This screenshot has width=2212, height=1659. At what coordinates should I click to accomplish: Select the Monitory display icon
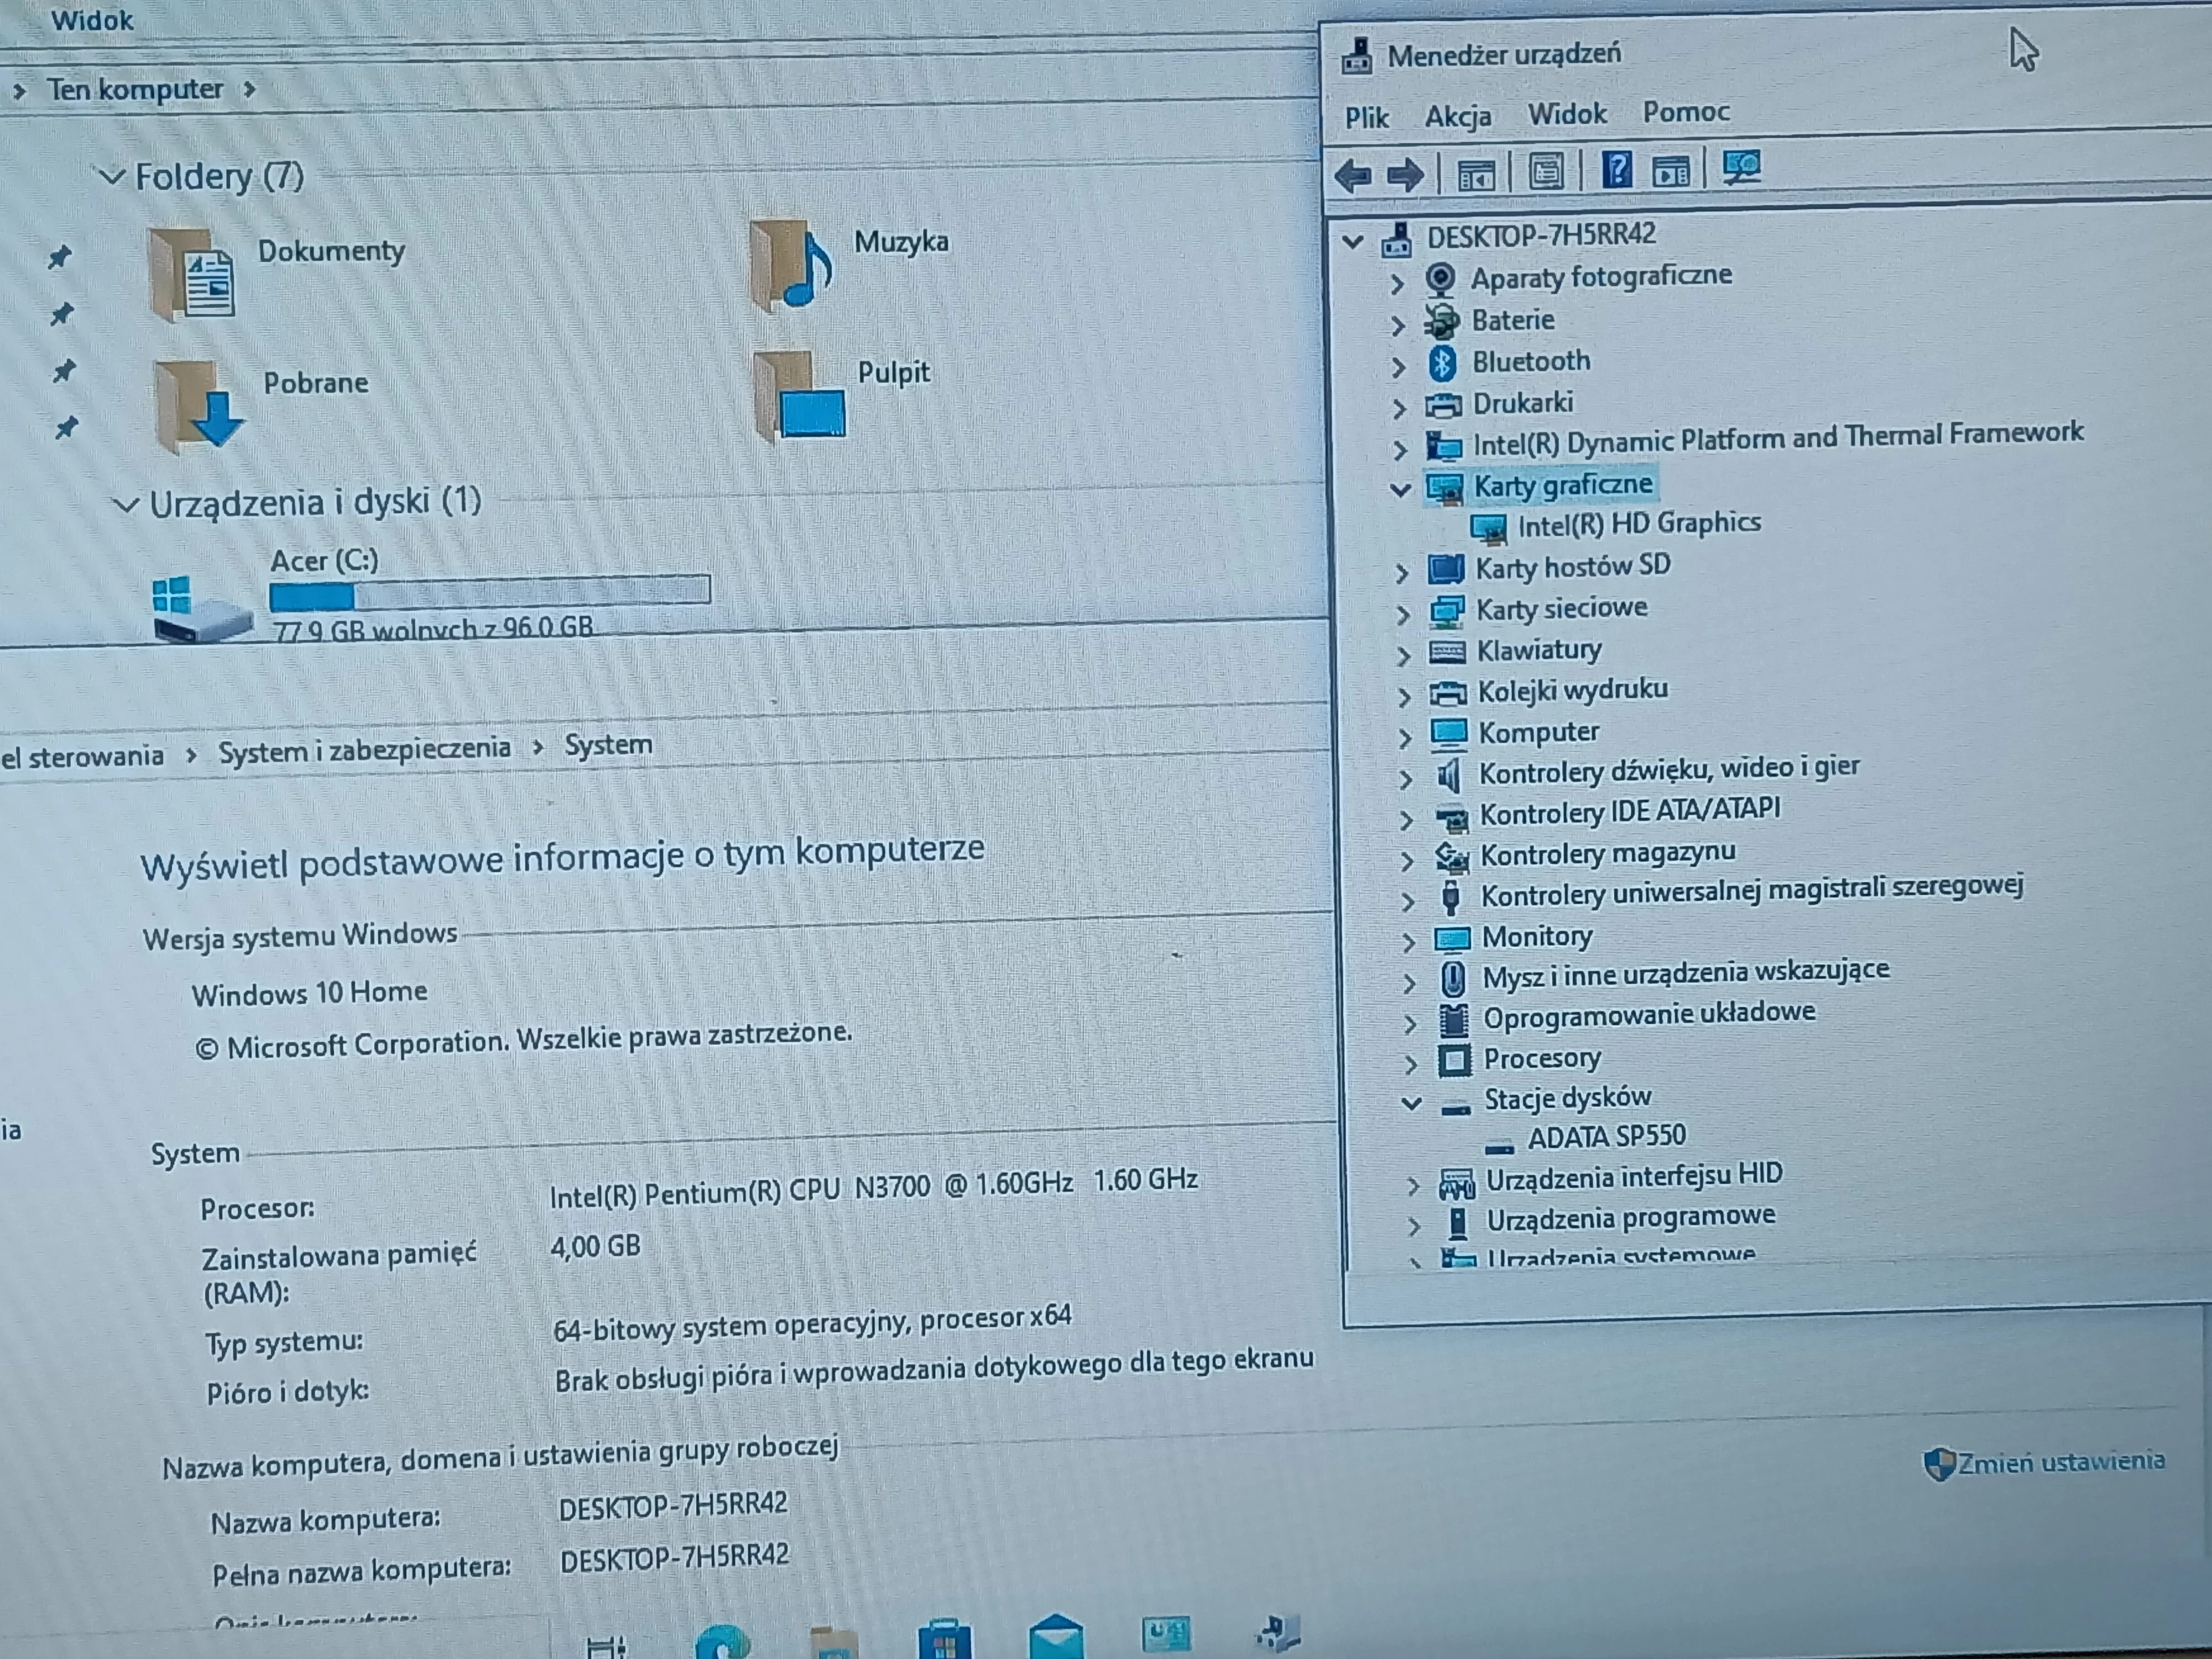1452,939
